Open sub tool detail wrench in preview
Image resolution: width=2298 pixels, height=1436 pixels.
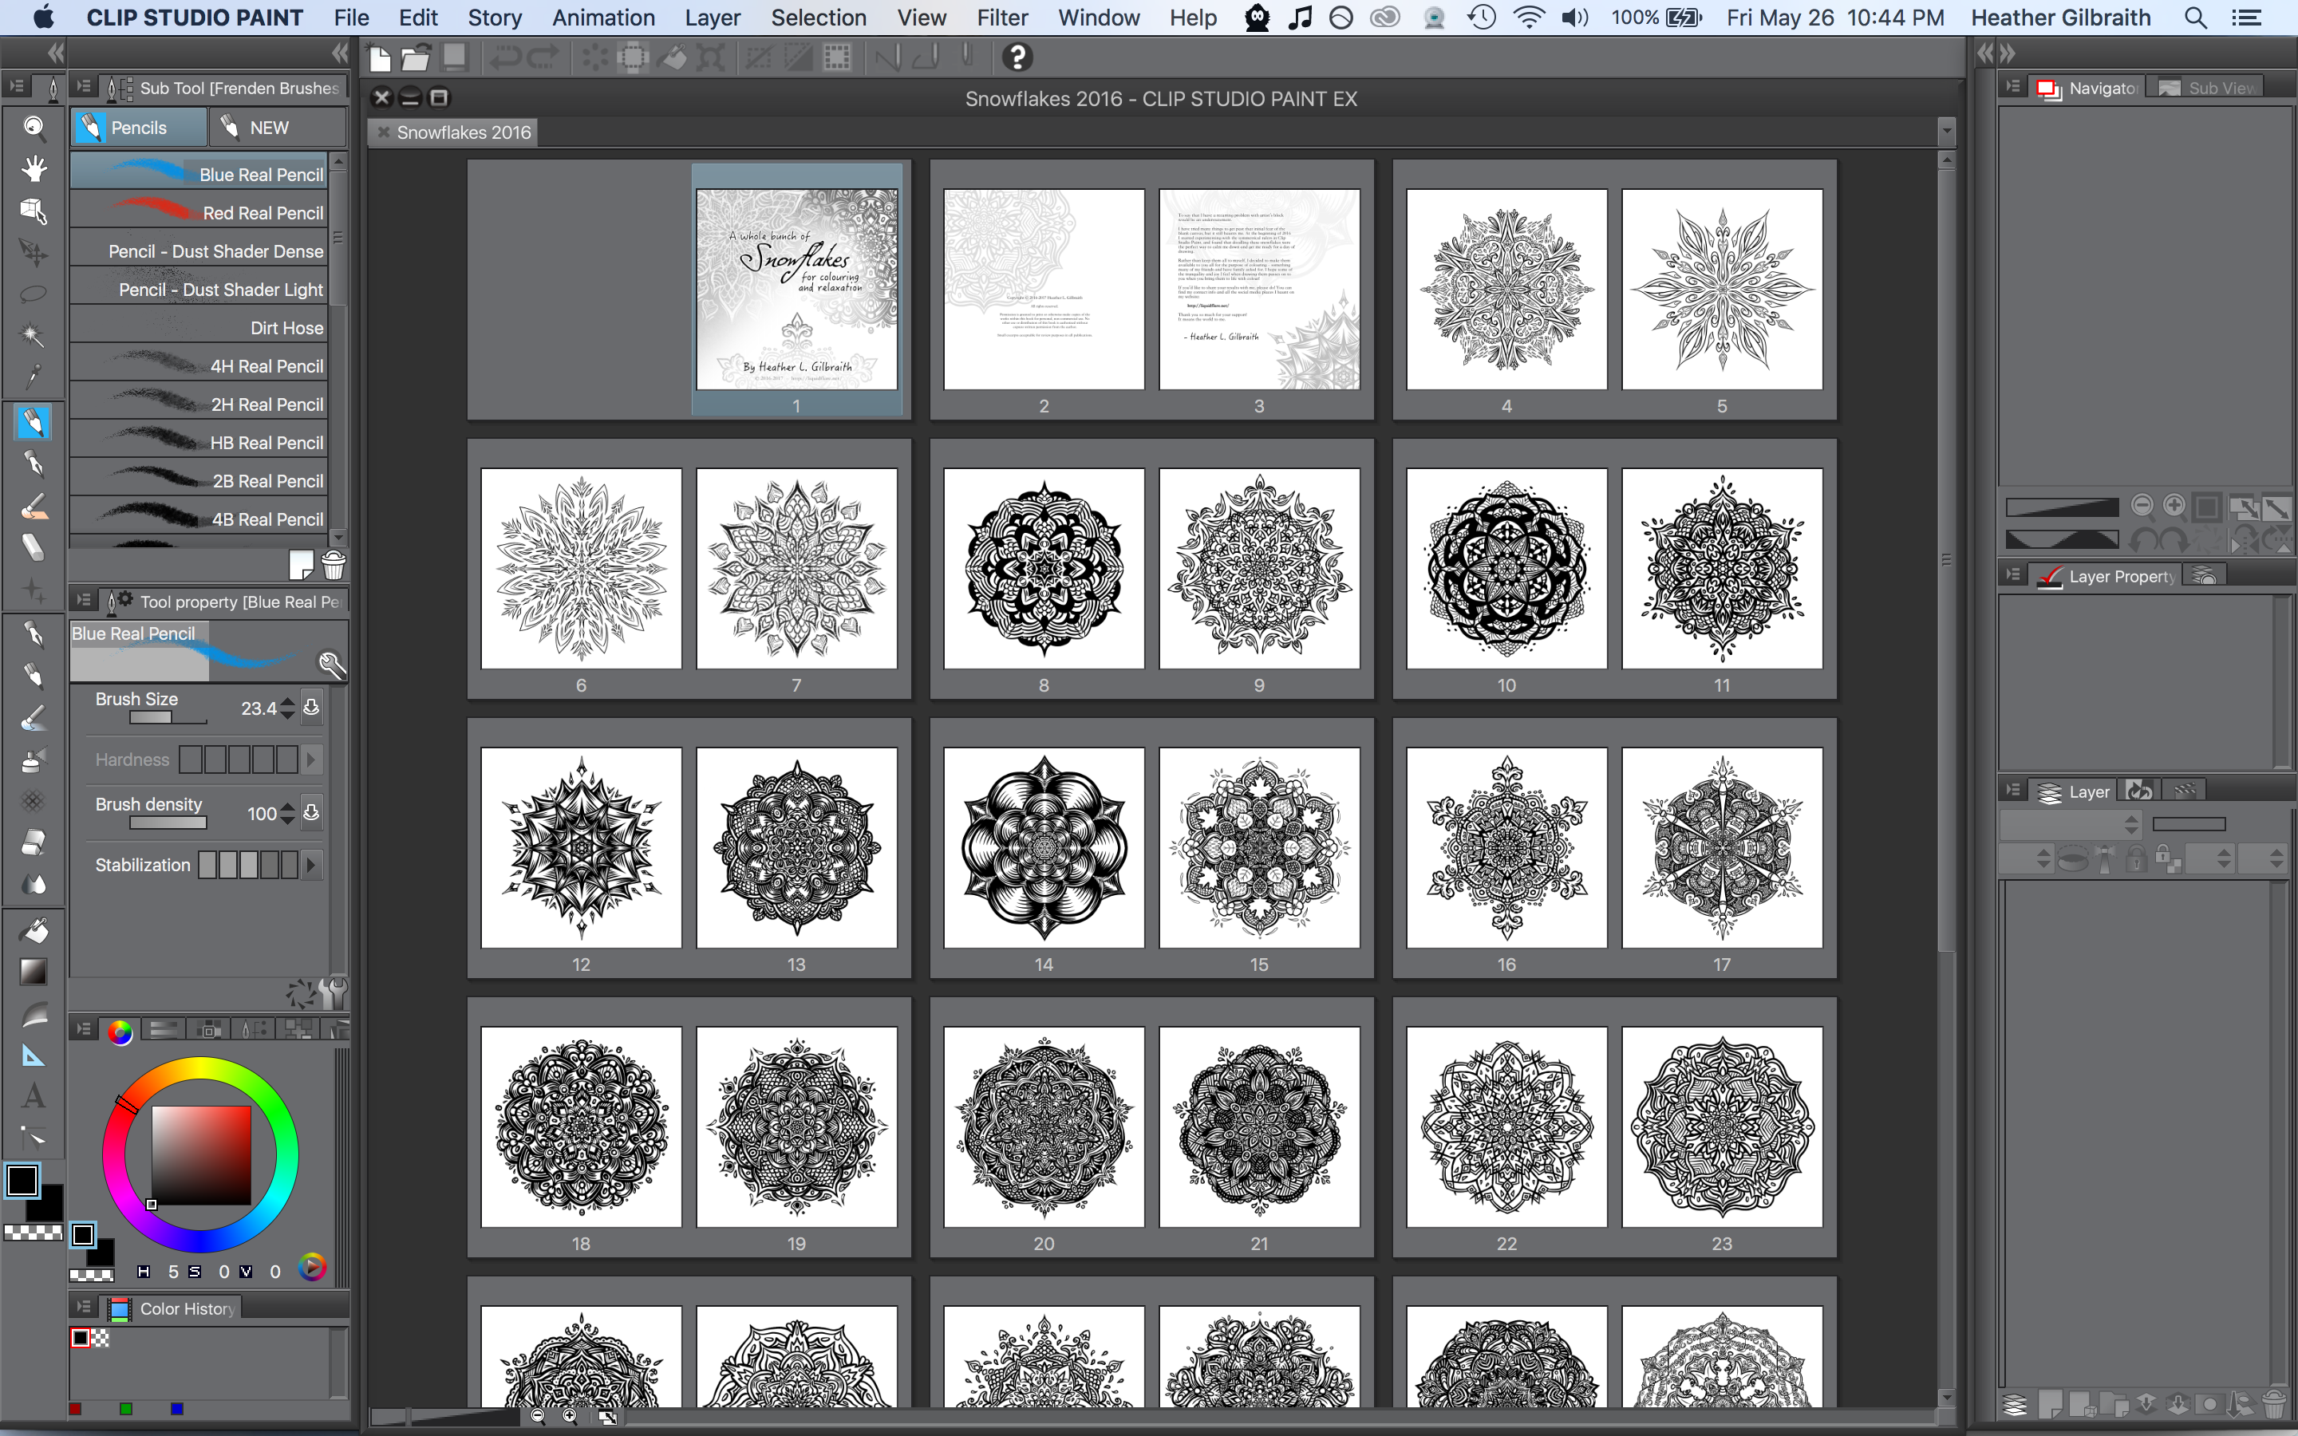click(330, 664)
